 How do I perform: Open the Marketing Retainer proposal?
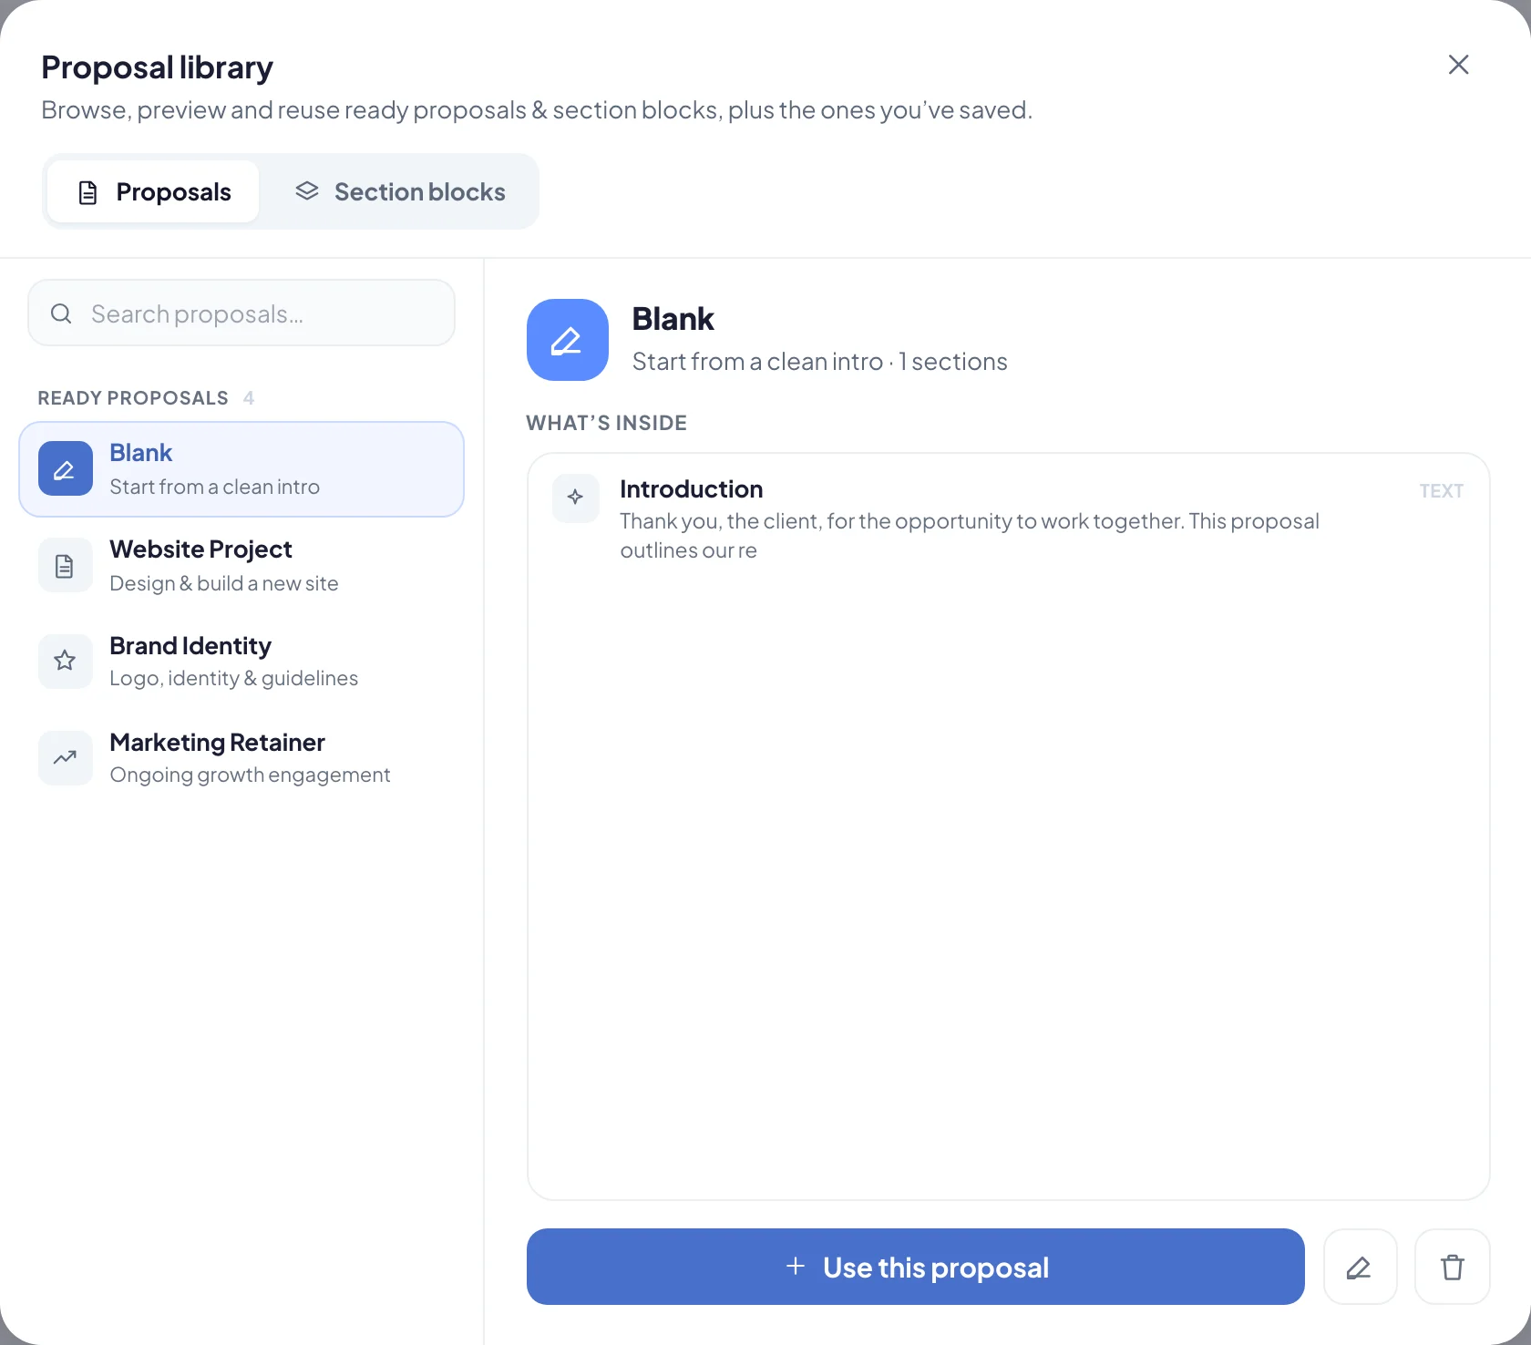(241, 759)
